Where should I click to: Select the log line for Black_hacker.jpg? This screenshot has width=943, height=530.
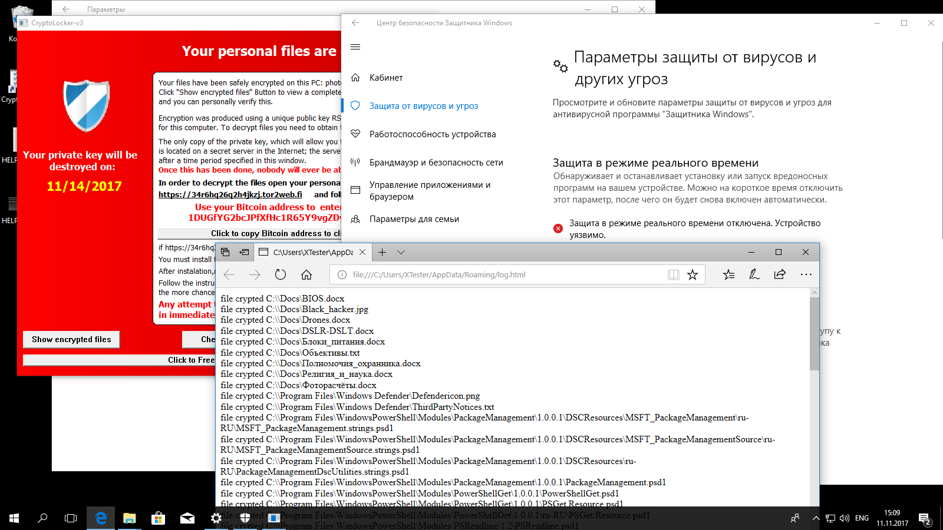click(x=294, y=309)
